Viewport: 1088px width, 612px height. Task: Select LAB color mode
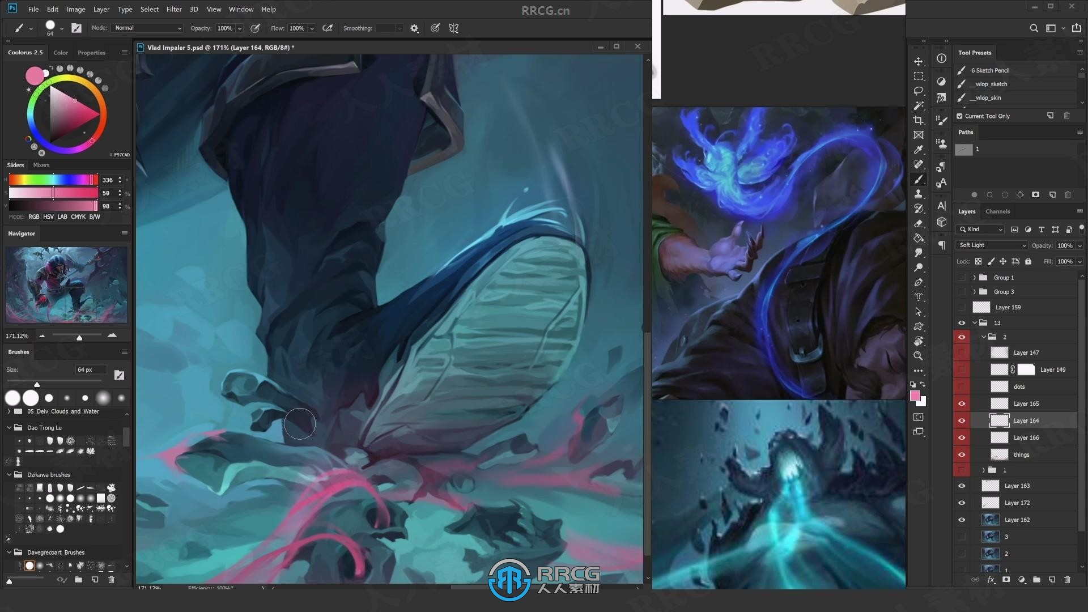click(62, 216)
